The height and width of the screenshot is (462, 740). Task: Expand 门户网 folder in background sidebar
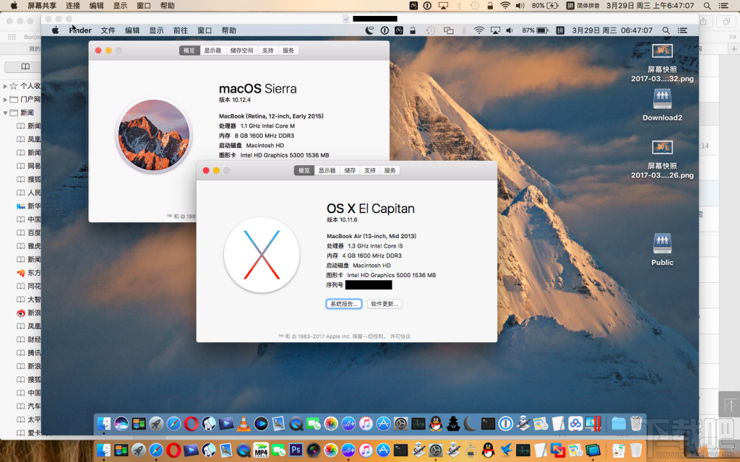(x=5, y=99)
